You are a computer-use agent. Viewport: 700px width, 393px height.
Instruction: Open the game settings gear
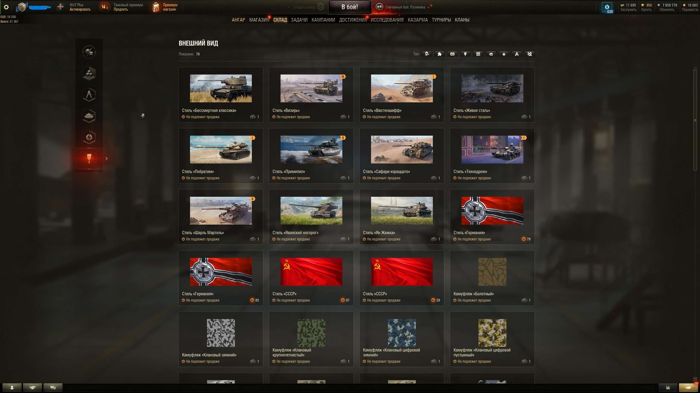[x=6, y=7]
